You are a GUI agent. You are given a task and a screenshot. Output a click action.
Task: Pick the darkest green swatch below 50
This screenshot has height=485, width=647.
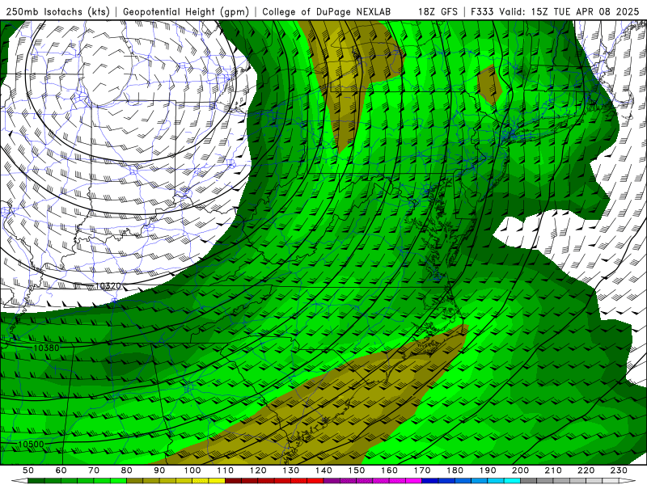tap(36, 480)
